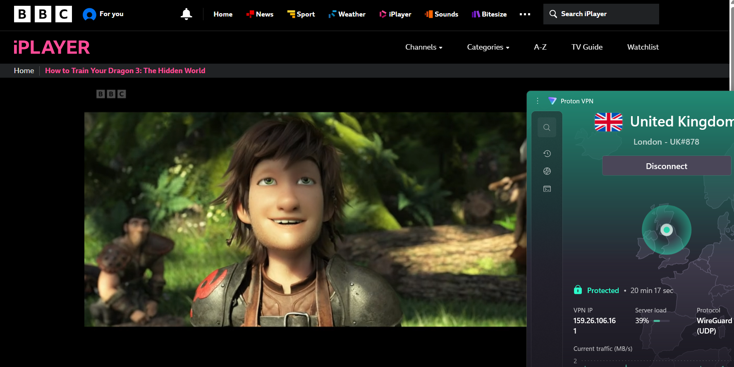734x367 pixels.
Task: Open the notifications bell
Action: pos(186,14)
